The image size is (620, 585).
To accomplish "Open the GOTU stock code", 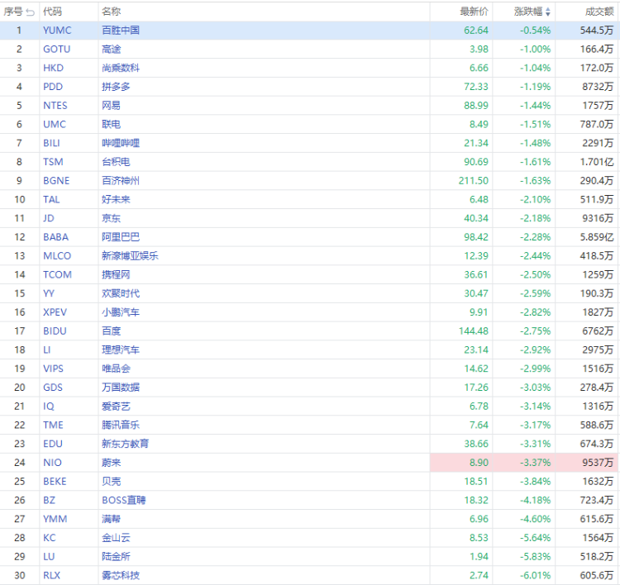I will 56,49.
